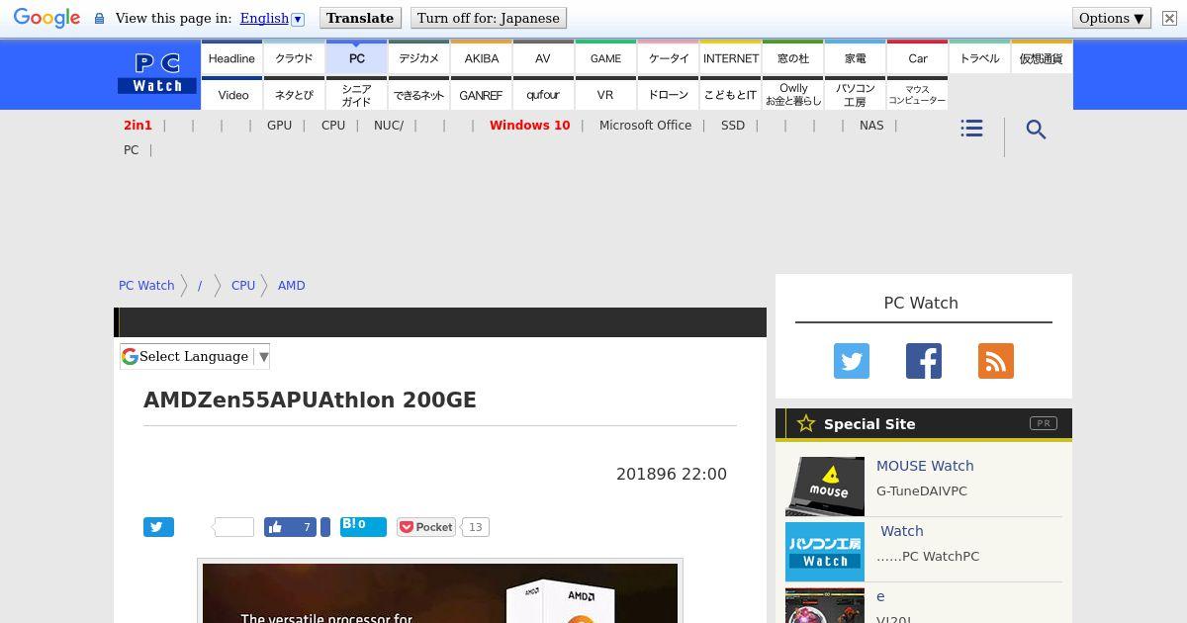Open the translate Options dropdown
Screen dimensions: 1187x623
point(1111,18)
